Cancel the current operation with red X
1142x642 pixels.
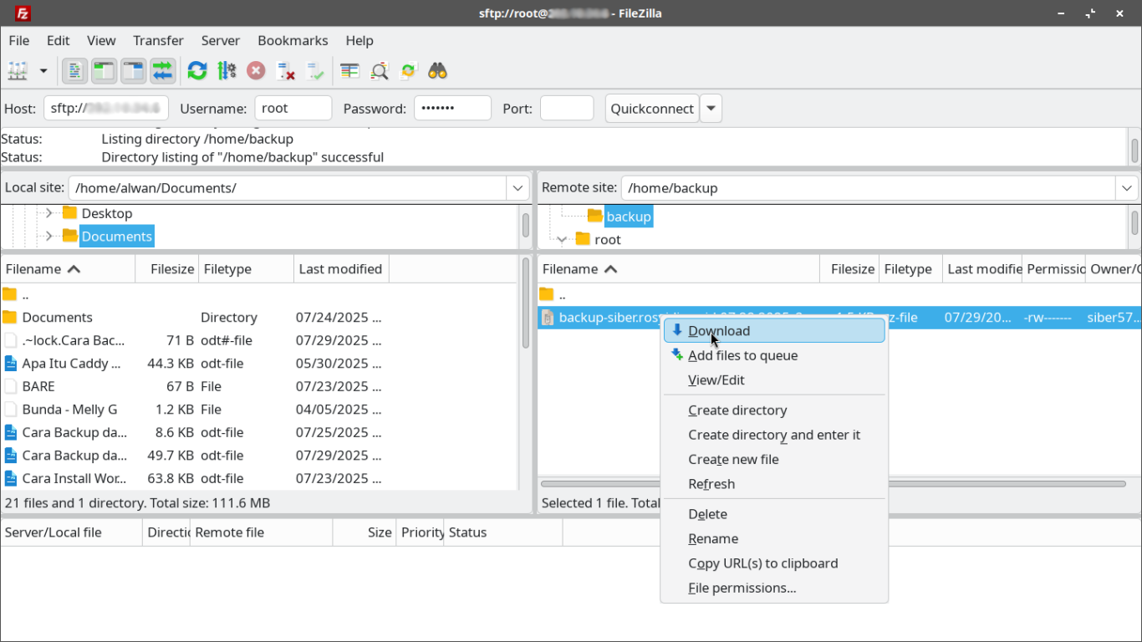(256, 71)
